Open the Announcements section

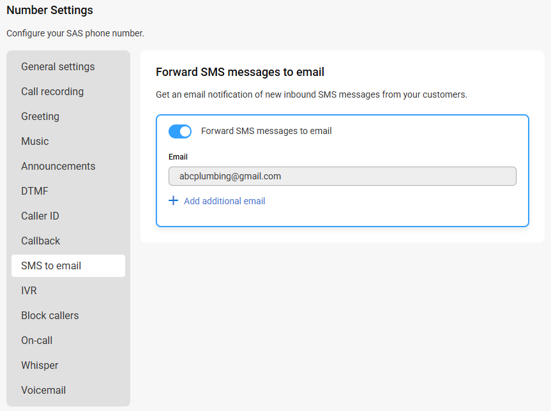pyautogui.click(x=68, y=166)
